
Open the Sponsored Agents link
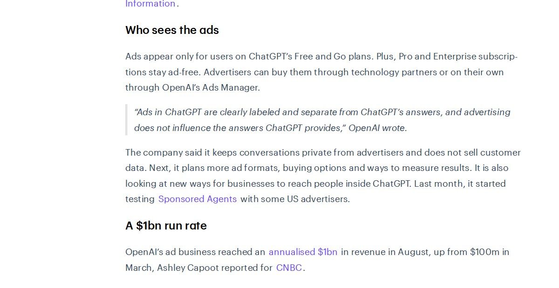[x=198, y=199]
